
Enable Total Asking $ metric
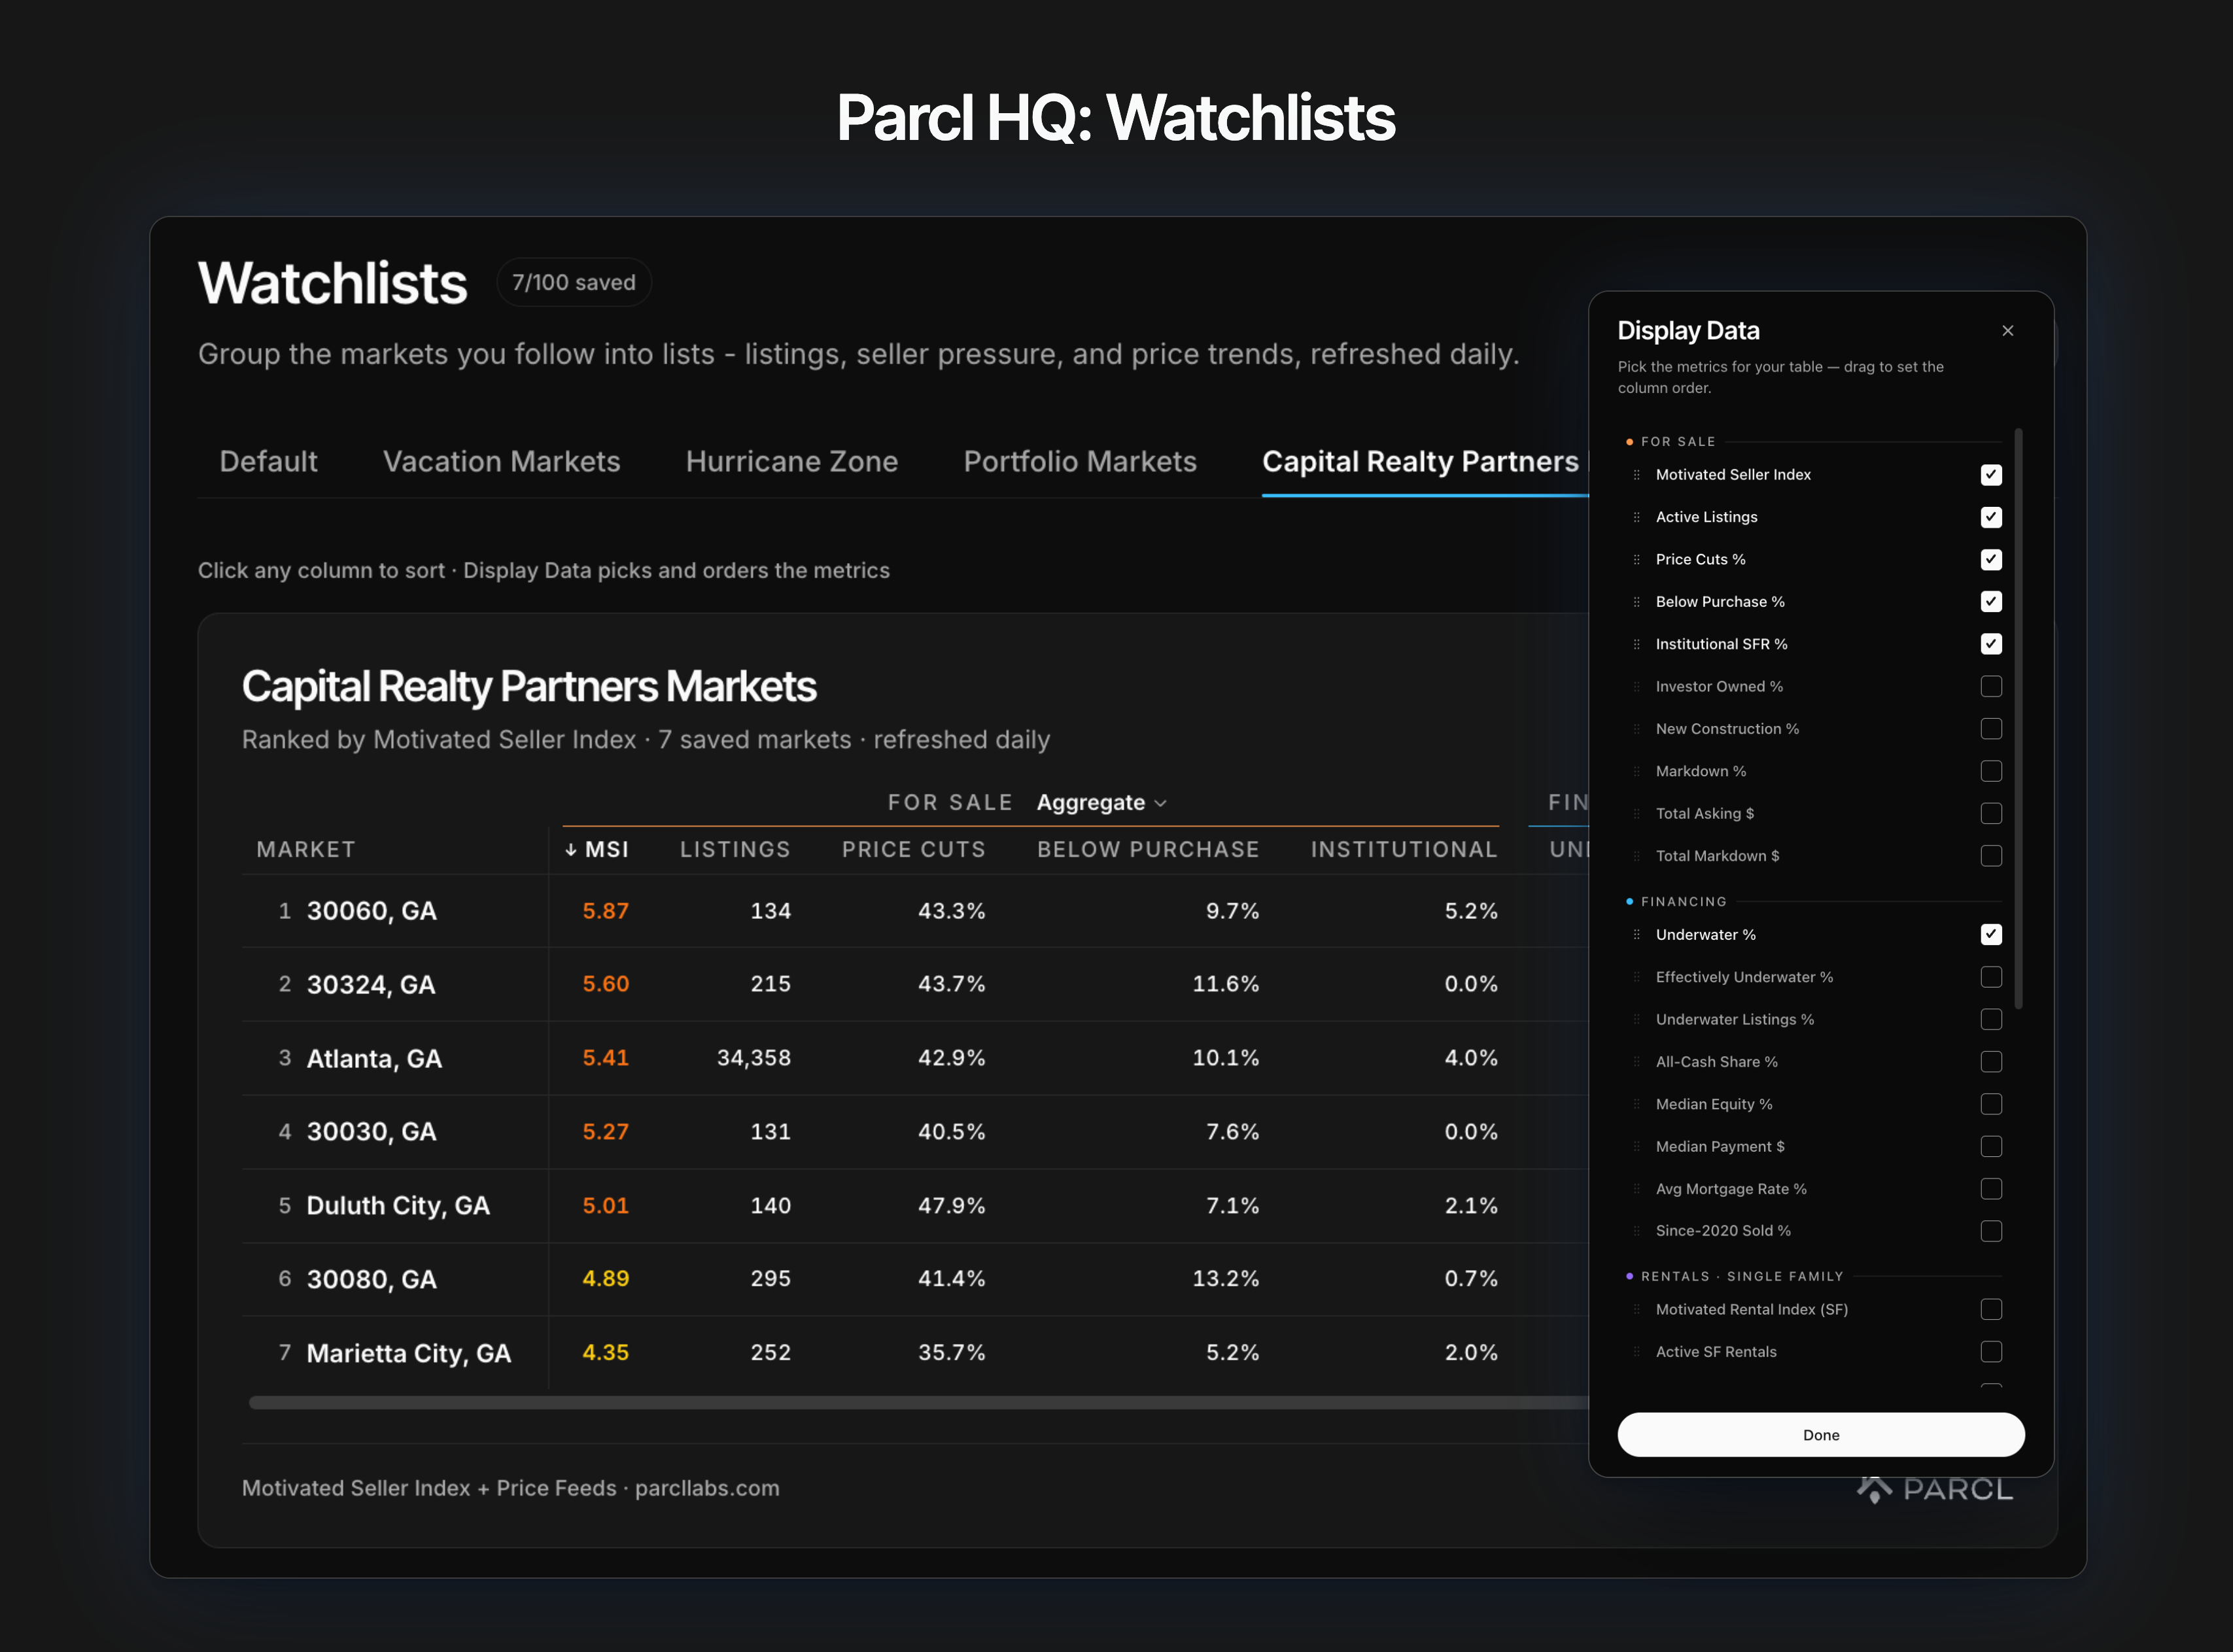coord(1991,813)
